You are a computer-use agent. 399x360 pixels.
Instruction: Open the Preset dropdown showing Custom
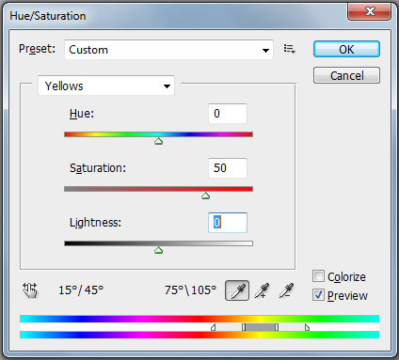click(168, 50)
